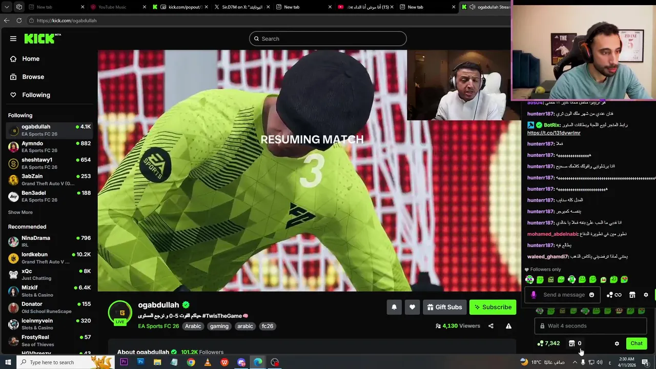Click the first green emote with headphones

click(x=529, y=279)
